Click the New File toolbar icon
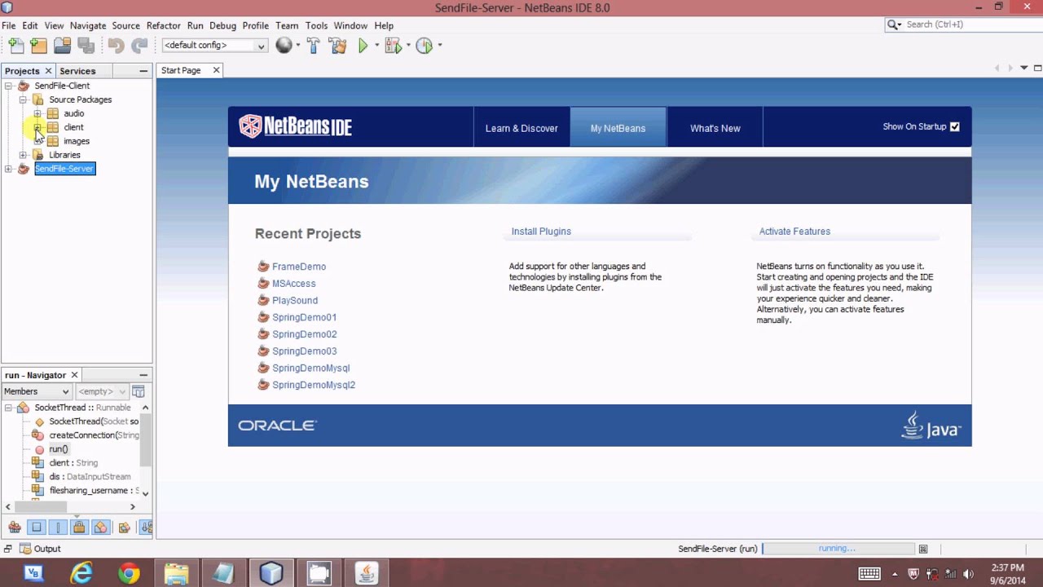Screen dimensions: 1043x587 (15, 46)
